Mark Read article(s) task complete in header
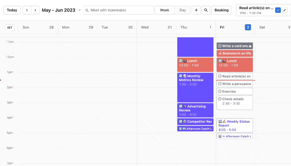Image resolution: width=291 pixels, height=166 pixels. point(278,10)
